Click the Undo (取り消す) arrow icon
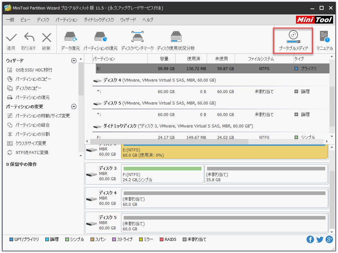This screenshot has height=253, width=338. click(x=29, y=37)
